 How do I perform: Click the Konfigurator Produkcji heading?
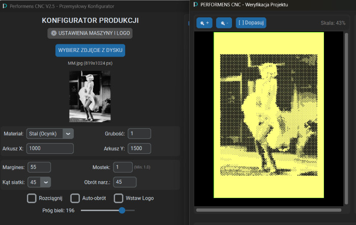pos(90,20)
